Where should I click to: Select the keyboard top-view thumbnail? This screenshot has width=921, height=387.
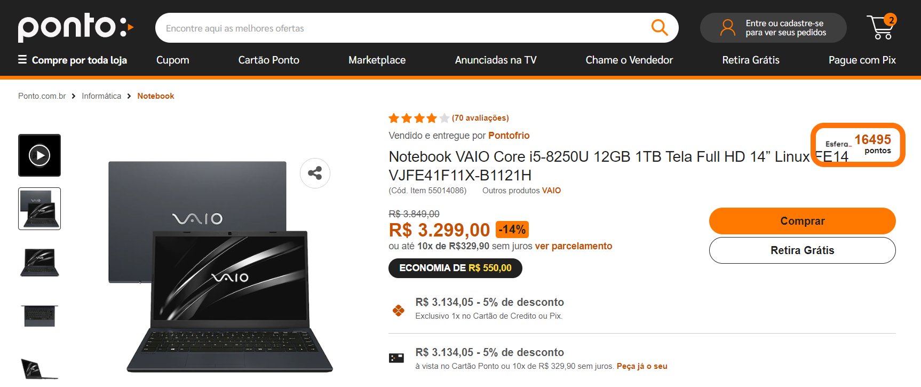[39, 315]
